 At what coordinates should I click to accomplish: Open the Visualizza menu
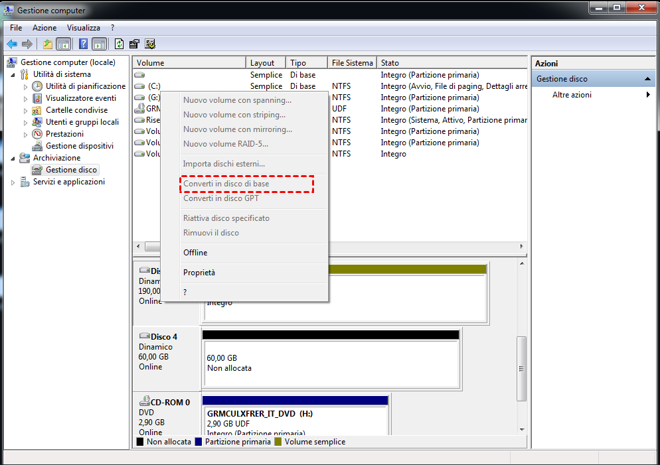click(x=84, y=28)
